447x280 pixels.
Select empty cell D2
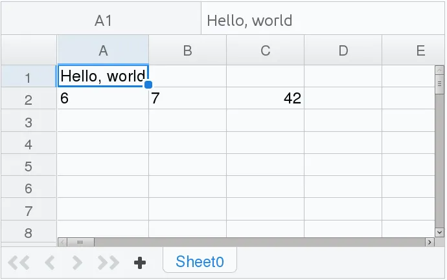point(343,98)
